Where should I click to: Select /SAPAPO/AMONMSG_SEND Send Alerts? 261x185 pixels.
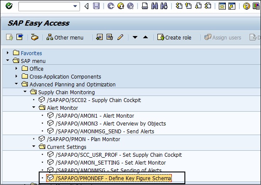[105, 131]
